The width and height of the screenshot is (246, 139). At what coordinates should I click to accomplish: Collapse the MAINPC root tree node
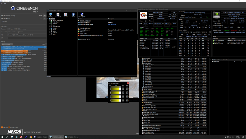click(48, 19)
